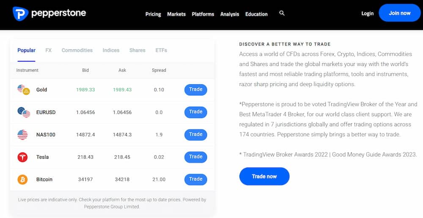The height and width of the screenshot is (218, 423).
Task: Select the Commodities tab
Action: pyautogui.click(x=77, y=50)
